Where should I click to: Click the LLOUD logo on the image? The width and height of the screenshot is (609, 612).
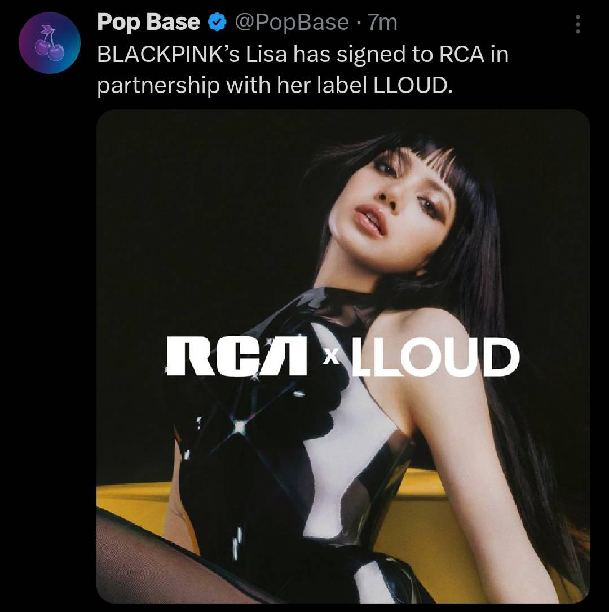click(x=435, y=356)
